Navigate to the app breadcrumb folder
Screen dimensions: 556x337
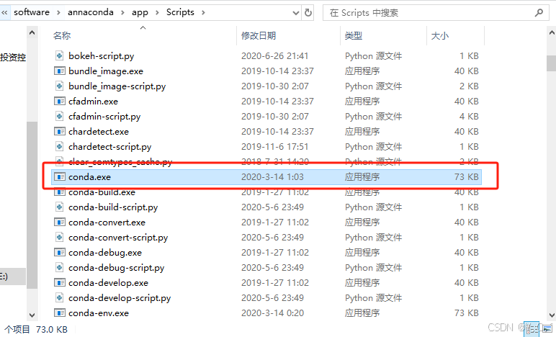pos(140,13)
